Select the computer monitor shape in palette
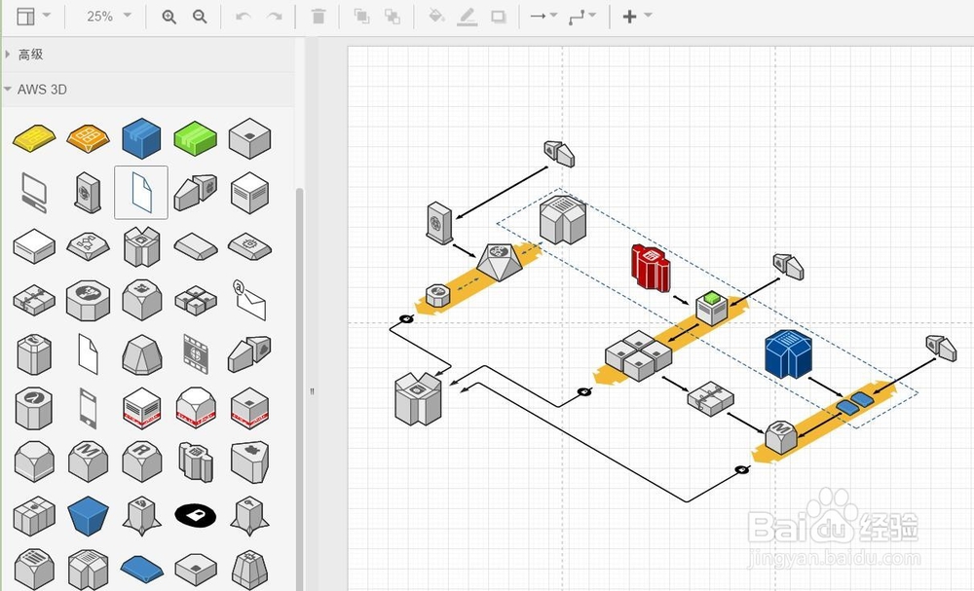Viewport: 974px width, 591px height. pos(33,193)
